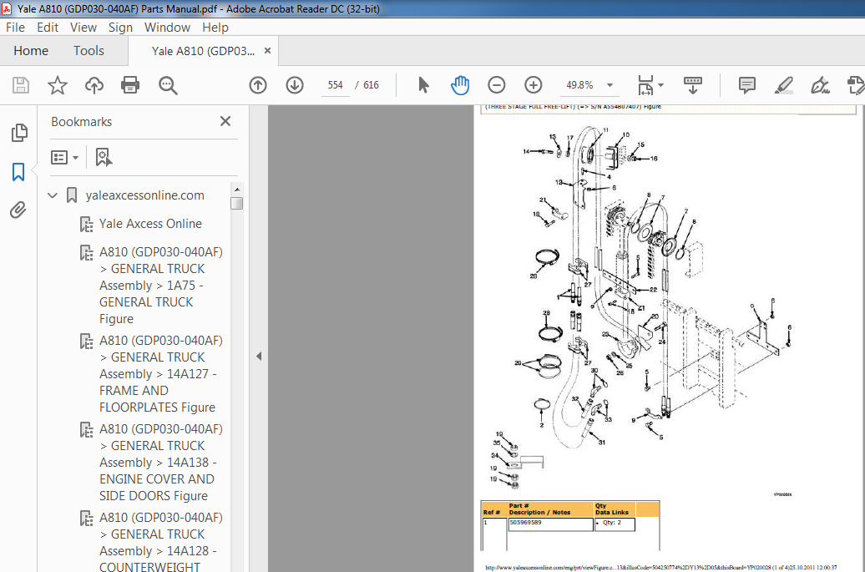865x572 pixels.
Task: Open the Attachments paperclip panel
Action: coord(18,210)
